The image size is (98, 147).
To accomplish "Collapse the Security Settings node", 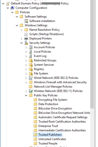I will pyautogui.click(x=21, y=43).
